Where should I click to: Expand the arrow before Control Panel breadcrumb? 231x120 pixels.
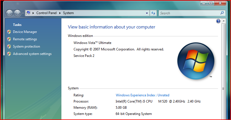(33, 13)
